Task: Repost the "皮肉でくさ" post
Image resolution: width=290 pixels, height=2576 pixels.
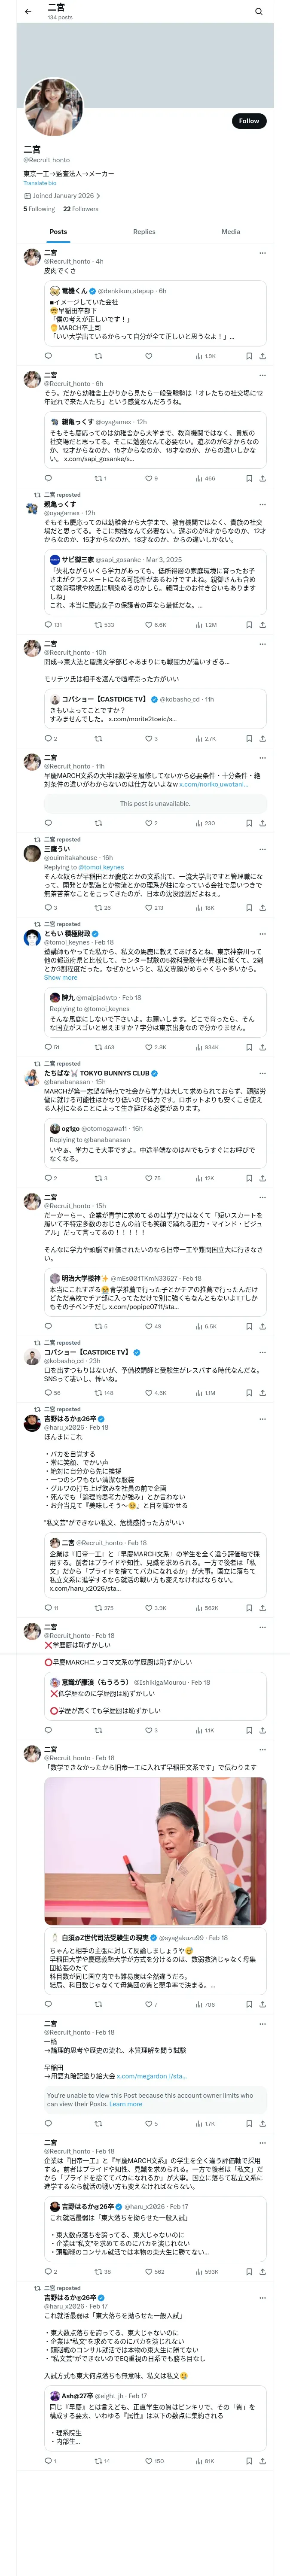Action: [x=98, y=356]
